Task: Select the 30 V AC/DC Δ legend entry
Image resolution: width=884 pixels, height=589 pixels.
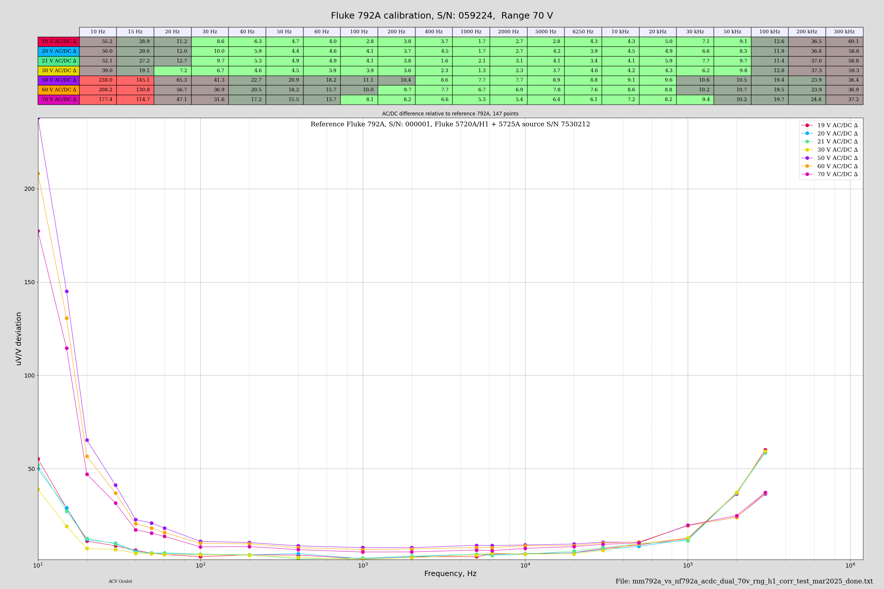Action: (x=829, y=150)
